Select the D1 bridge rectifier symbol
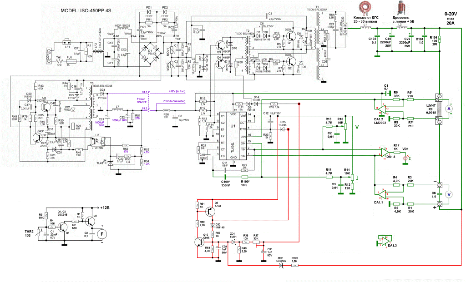 (150, 54)
